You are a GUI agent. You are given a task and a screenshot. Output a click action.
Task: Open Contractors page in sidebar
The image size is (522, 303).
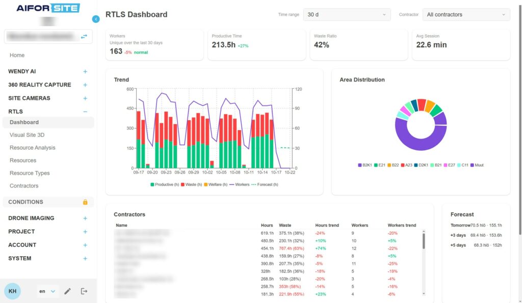pyautogui.click(x=24, y=186)
